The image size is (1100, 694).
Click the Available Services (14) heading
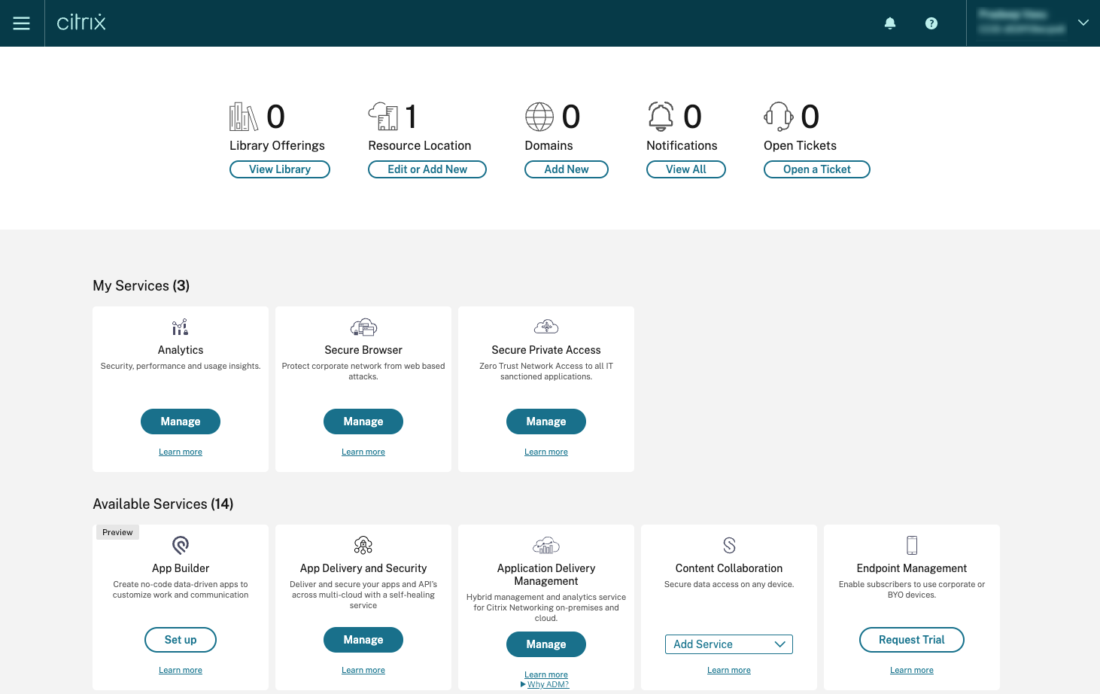(163, 504)
